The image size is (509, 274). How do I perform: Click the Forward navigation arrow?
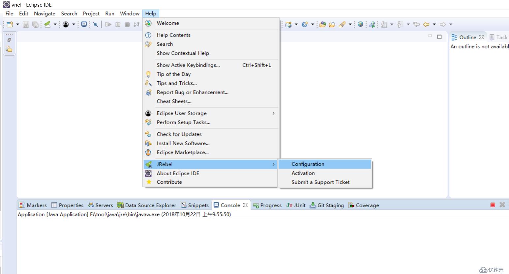pyautogui.click(x=443, y=24)
